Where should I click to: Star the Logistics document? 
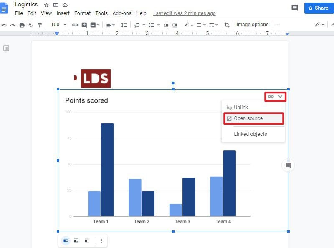[46, 5]
